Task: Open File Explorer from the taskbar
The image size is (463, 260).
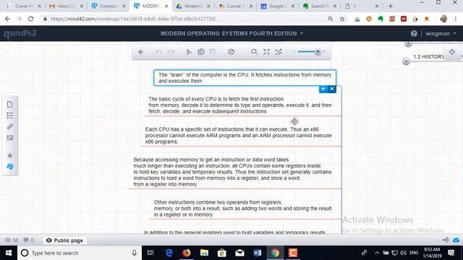Action: [204, 253]
